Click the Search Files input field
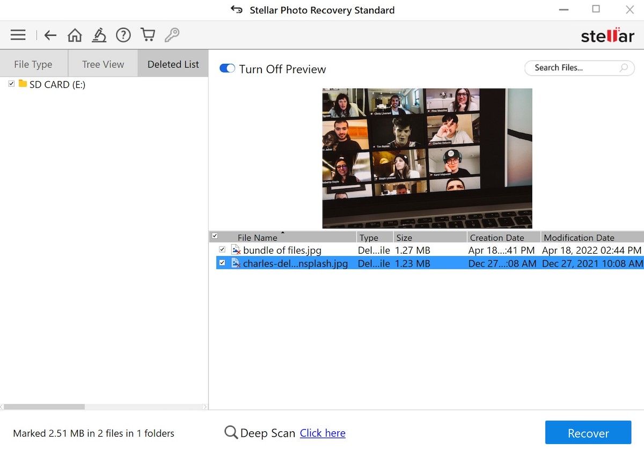Viewport: 644px width, 450px height. pyautogui.click(x=580, y=68)
